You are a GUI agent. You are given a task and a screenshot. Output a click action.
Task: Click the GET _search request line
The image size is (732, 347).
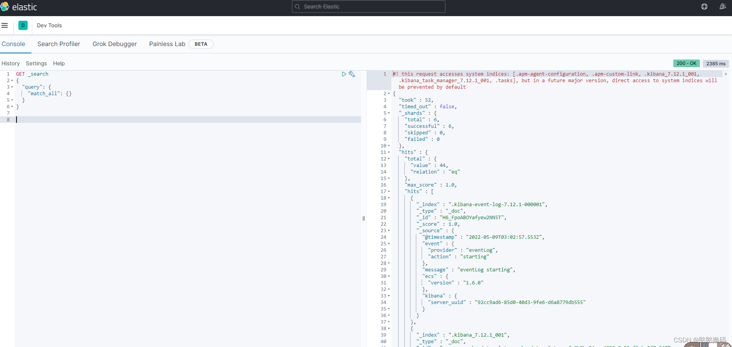pyautogui.click(x=32, y=74)
